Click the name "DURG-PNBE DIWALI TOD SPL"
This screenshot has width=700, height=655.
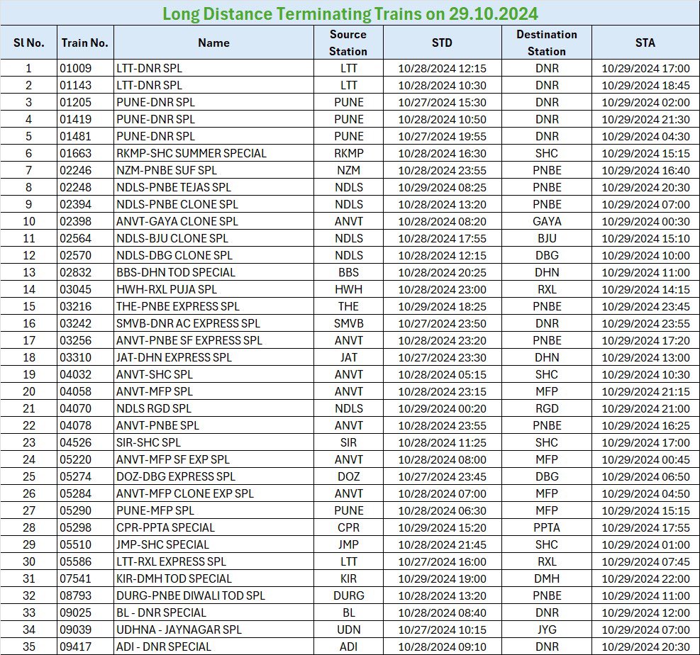tap(191, 595)
